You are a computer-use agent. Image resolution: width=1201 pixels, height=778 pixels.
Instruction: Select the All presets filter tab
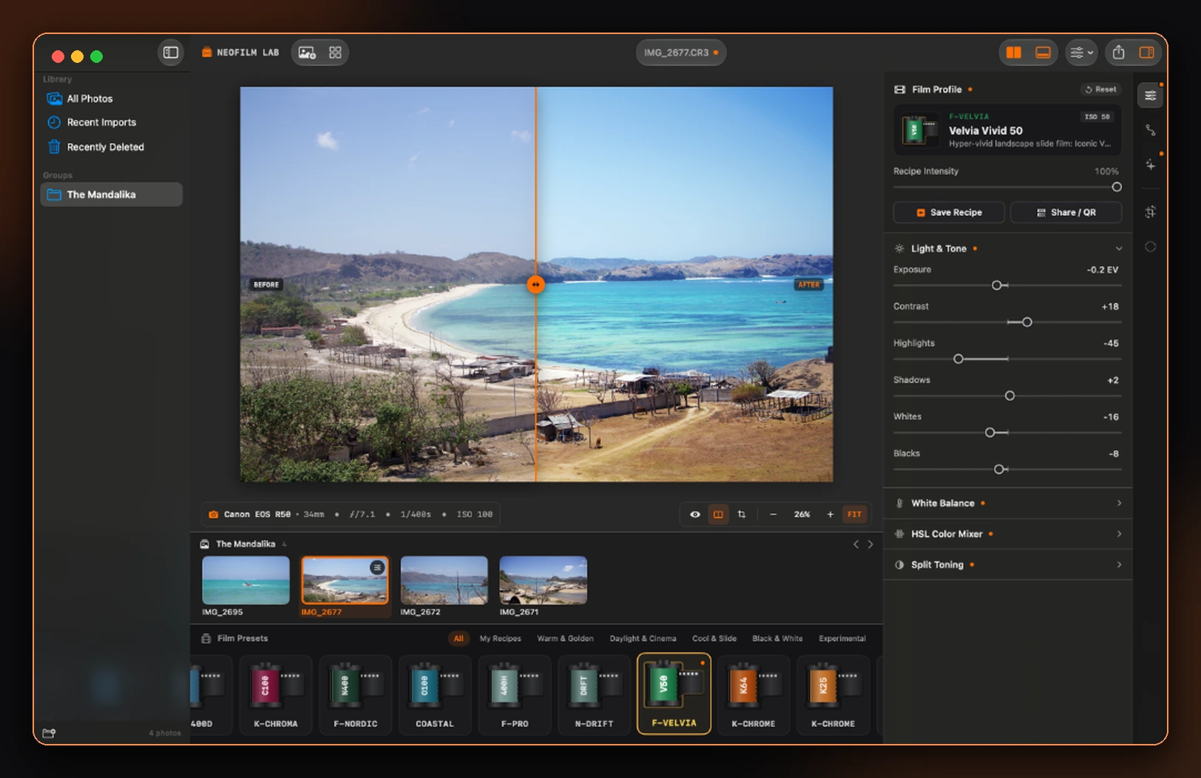(x=459, y=638)
